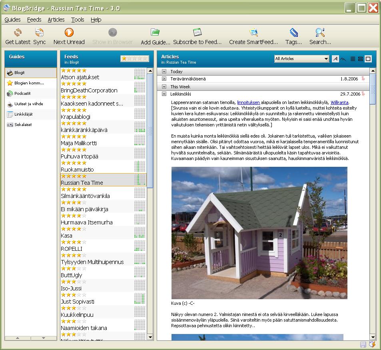Image resolution: width=381 pixels, height=350 pixels.
Task: Open the All Articles filter dropdown
Action: pyautogui.click(x=301, y=59)
